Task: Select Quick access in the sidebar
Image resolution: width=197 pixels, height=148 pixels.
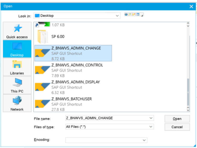Action: coord(17,31)
